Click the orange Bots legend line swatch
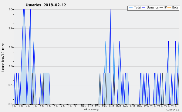The image size is (182, 112). point(169,8)
